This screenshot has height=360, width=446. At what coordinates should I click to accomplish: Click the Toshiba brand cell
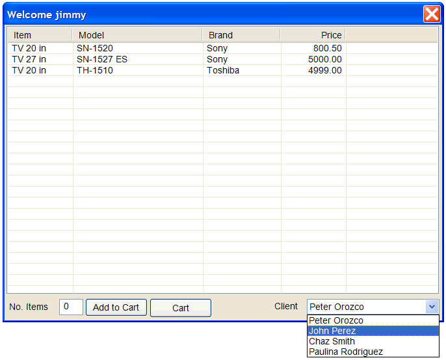pos(242,70)
